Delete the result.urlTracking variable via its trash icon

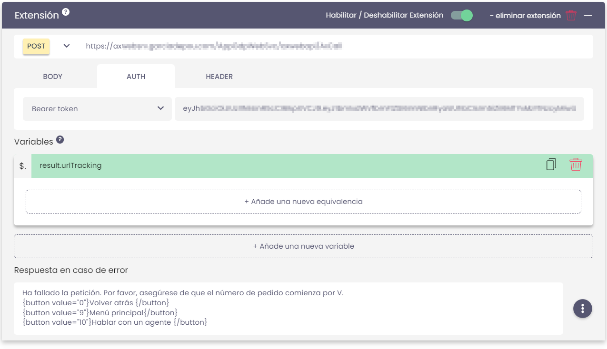576,165
